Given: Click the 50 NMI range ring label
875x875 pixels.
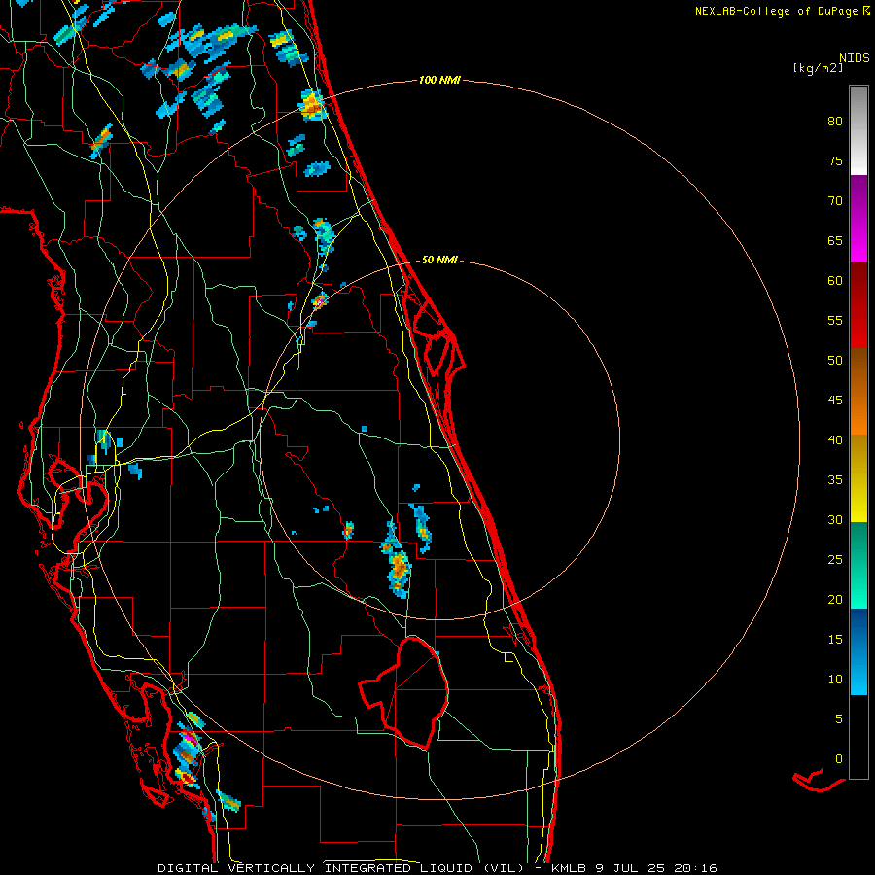Looking at the screenshot, I should click(439, 260).
